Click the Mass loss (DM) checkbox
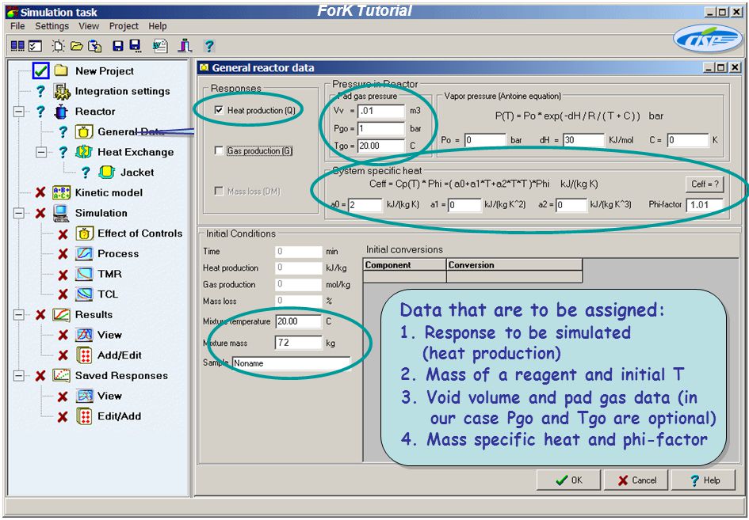The image size is (749, 520). [219, 192]
